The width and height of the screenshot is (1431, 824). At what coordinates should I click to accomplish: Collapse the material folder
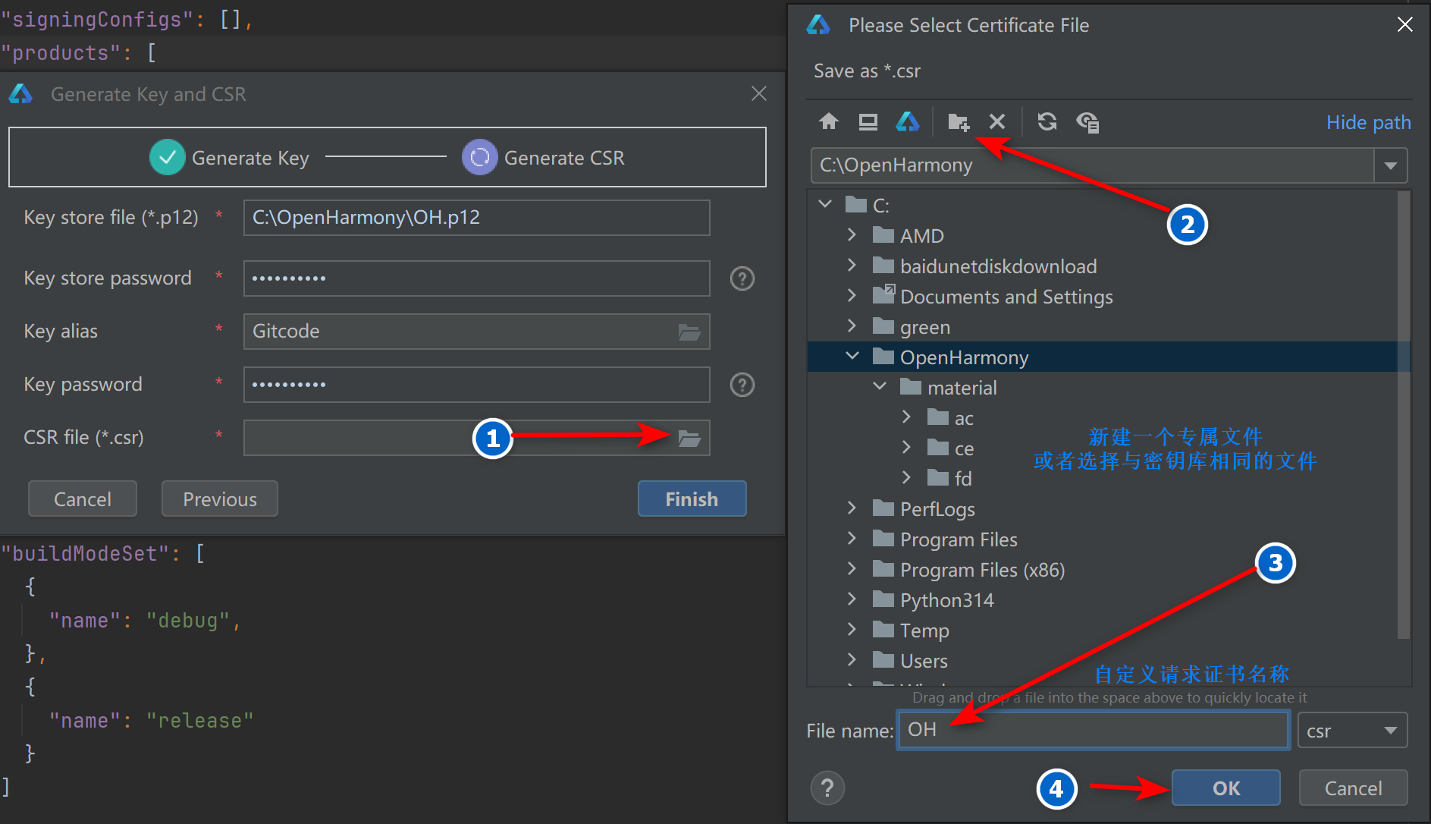(x=880, y=386)
